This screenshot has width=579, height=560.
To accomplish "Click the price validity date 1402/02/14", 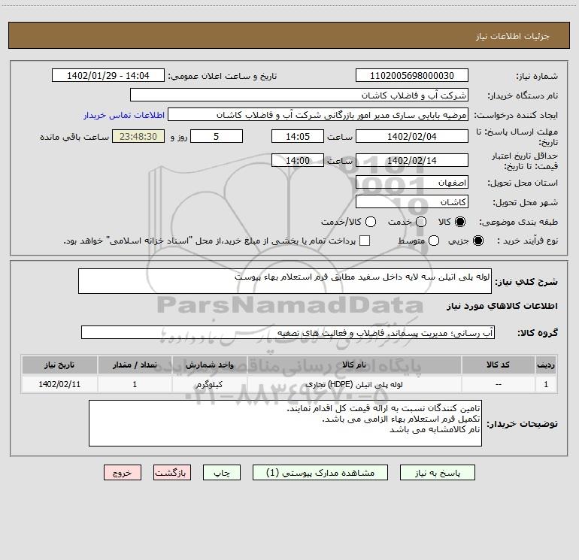I will [412, 161].
